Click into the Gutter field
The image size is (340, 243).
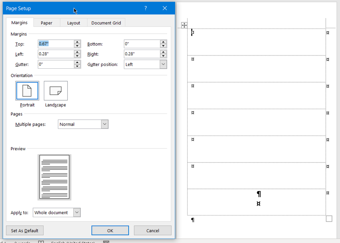click(56, 64)
